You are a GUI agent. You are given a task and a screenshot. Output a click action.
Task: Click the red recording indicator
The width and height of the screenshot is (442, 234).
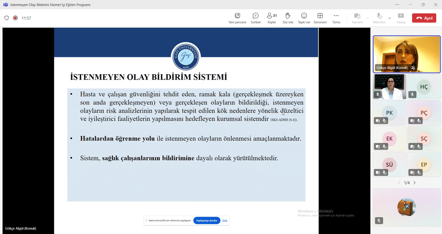[x=15, y=18]
